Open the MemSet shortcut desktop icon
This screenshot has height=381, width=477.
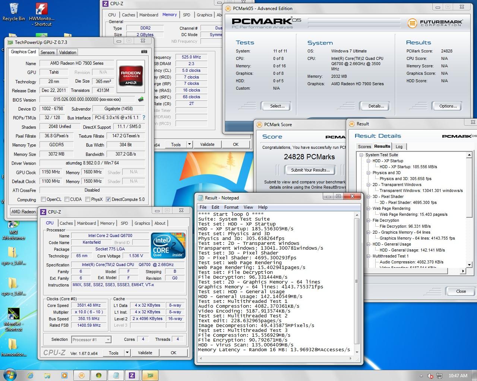[x=13, y=319]
